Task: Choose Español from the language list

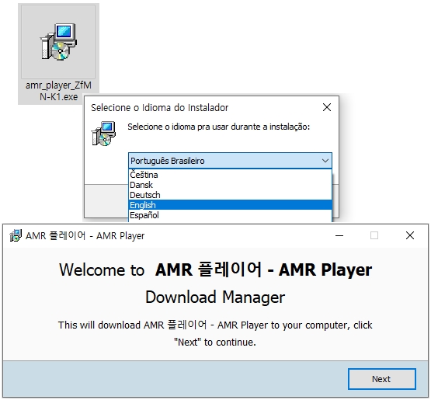Action: click(230, 215)
